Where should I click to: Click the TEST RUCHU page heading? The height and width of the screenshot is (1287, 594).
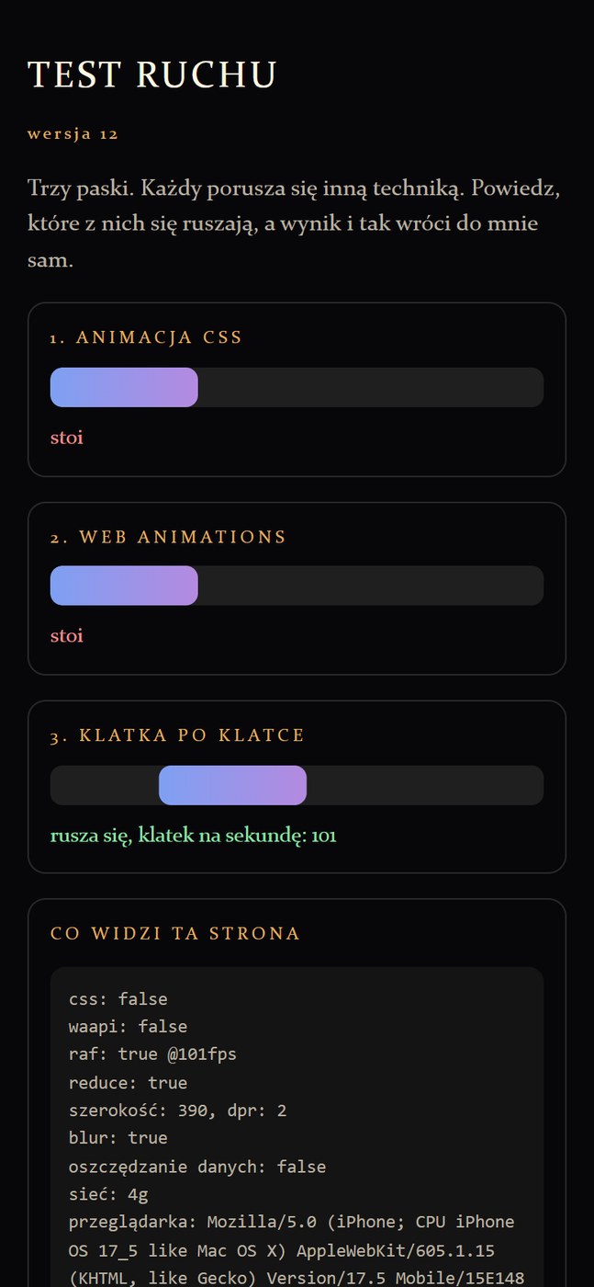(152, 75)
